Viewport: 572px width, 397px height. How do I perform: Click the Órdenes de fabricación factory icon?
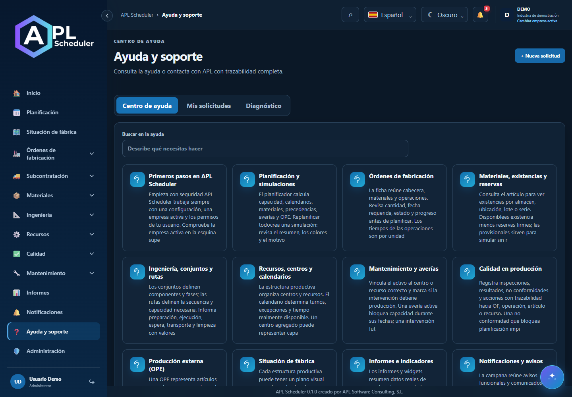click(x=17, y=154)
